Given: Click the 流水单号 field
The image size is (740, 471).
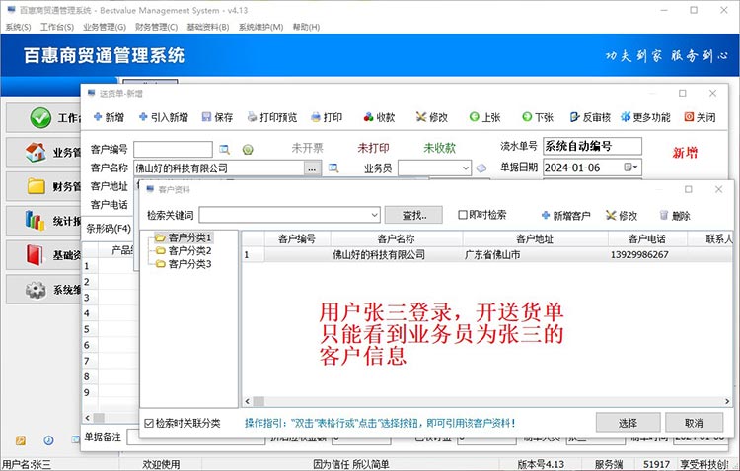Looking at the screenshot, I should [x=592, y=146].
